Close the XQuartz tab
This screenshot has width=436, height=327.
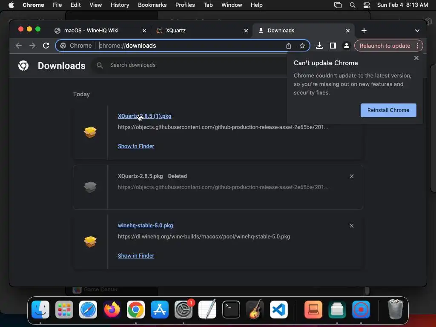click(x=246, y=31)
